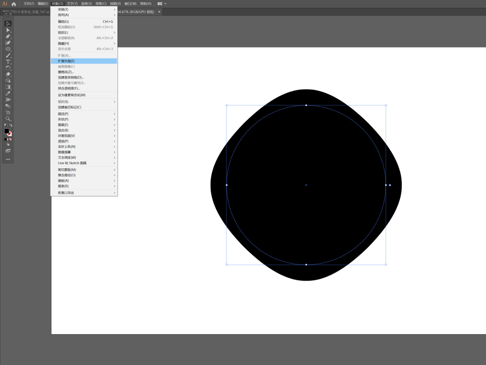Choose 栅格化(Z)... menu entry

(84, 72)
